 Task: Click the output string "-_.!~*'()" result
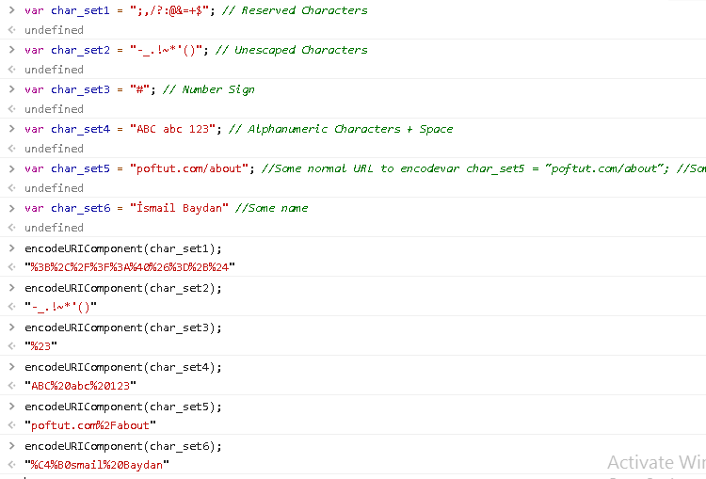point(61,307)
